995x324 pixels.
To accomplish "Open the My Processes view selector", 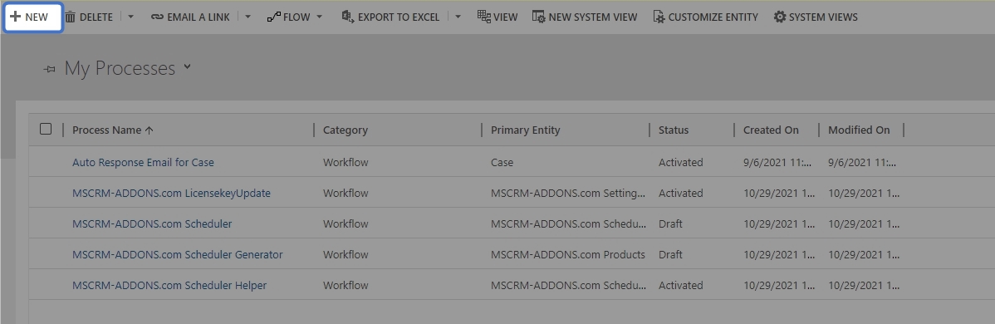I will pos(187,66).
